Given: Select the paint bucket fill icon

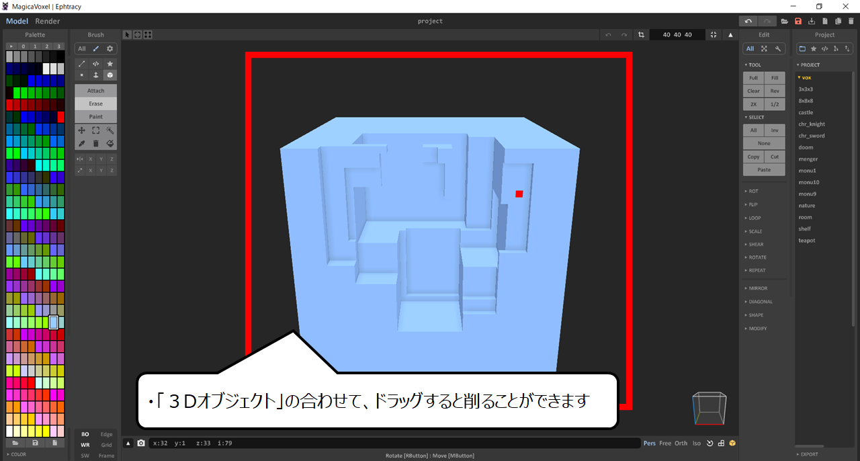Looking at the screenshot, I should tap(110, 143).
